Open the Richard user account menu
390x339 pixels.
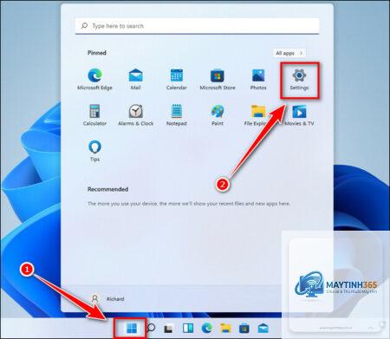[x=107, y=298]
